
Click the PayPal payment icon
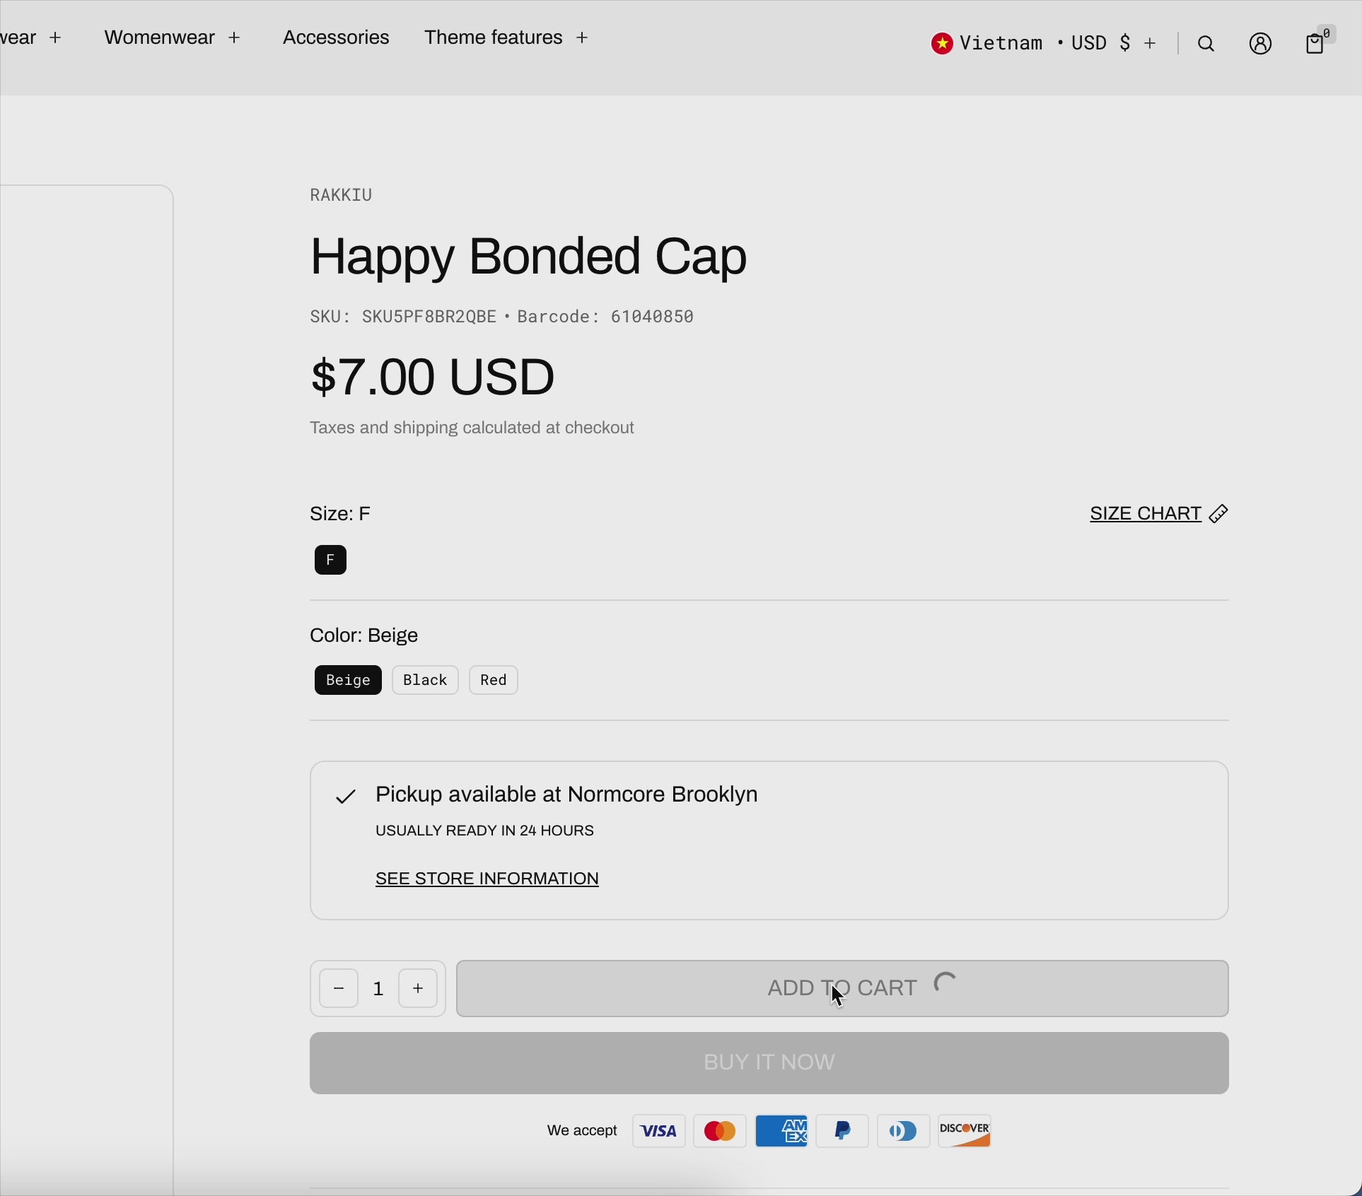click(842, 1131)
